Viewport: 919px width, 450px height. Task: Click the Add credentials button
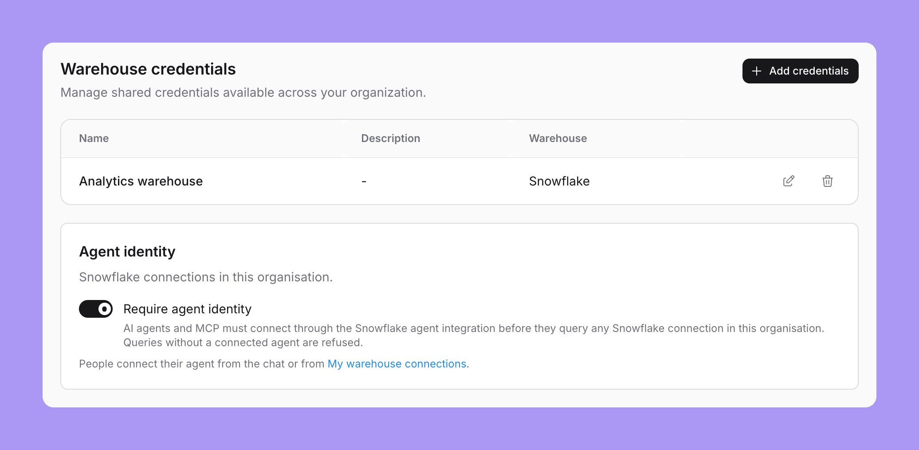[x=800, y=71]
